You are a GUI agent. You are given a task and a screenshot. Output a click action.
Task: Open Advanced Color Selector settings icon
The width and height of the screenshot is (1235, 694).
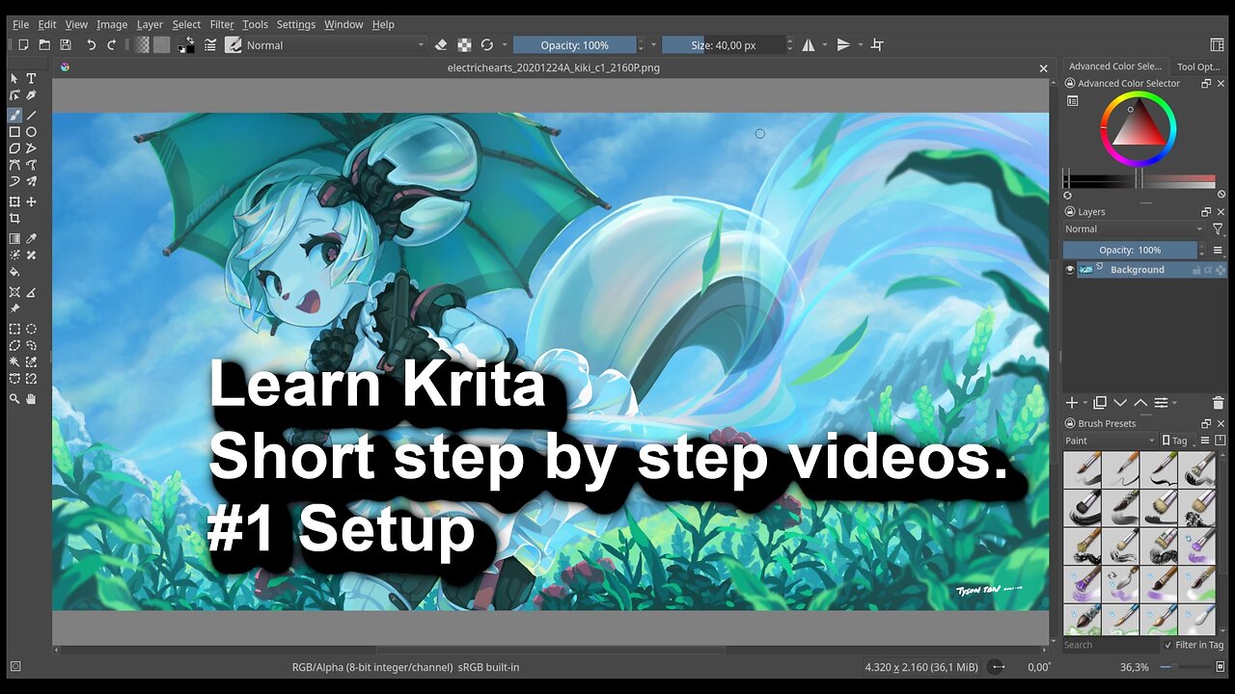[x=1072, y=101]
